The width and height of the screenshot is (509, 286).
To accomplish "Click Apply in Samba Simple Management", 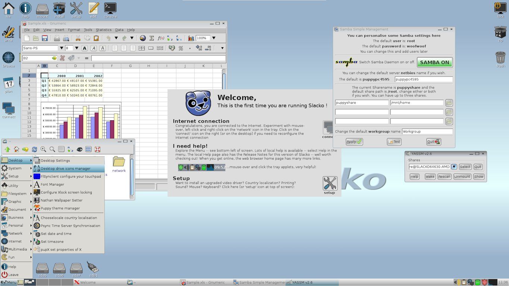I will tap(354, 142).
